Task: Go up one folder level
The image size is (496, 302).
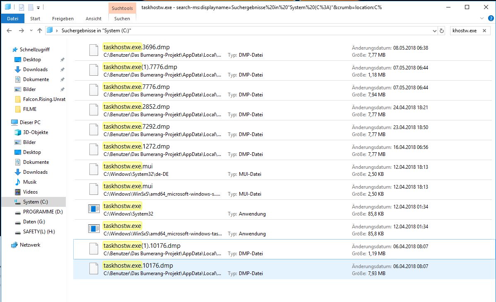Action: pos(40,31)
